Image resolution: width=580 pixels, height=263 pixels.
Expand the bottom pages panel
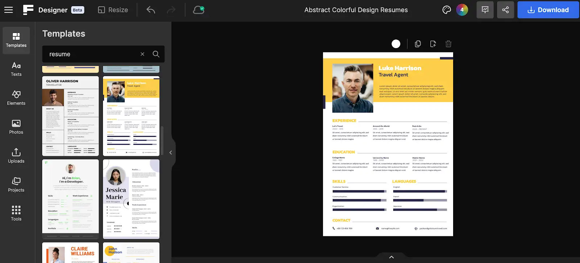click(391, 257)
